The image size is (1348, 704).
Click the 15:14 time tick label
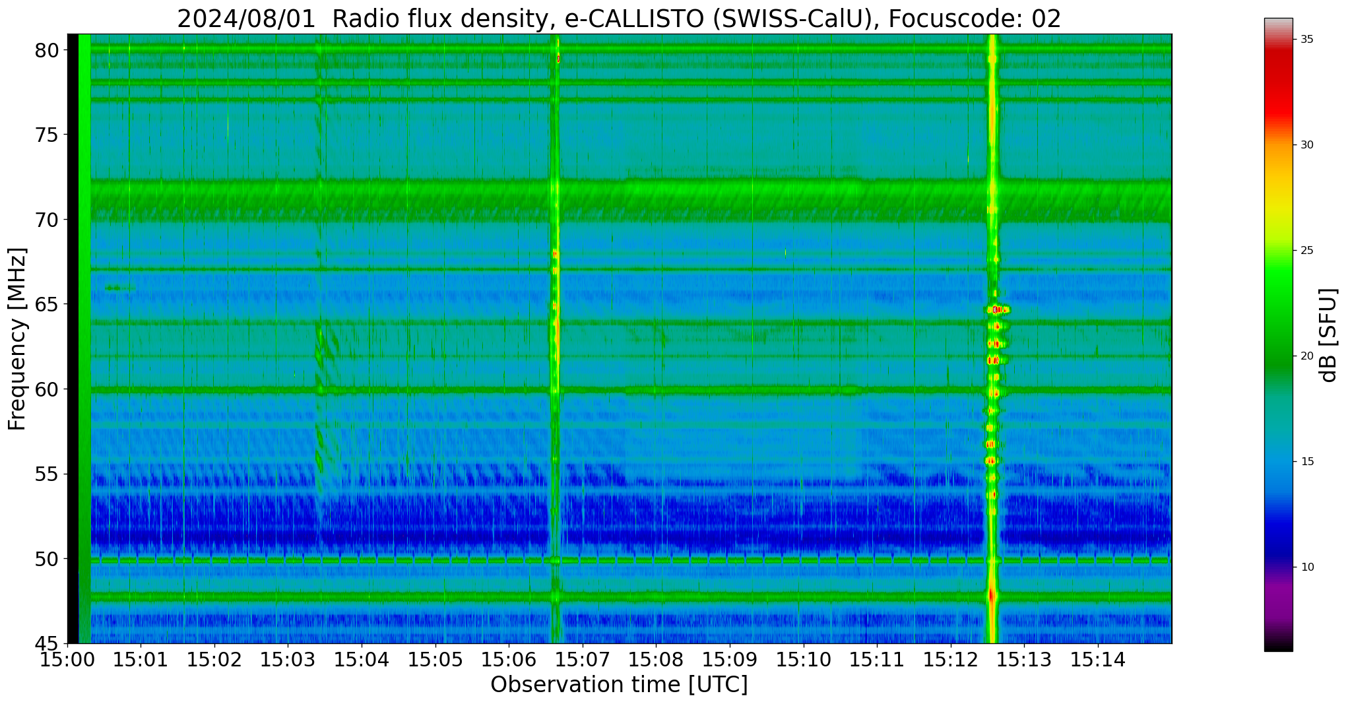coord(1098,659)
